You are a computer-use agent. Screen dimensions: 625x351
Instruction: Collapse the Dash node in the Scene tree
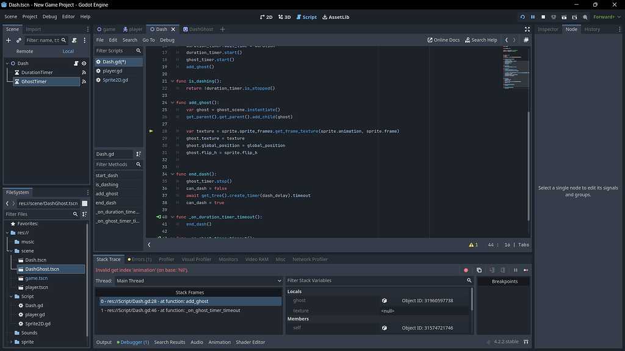[x=7, y=63]
